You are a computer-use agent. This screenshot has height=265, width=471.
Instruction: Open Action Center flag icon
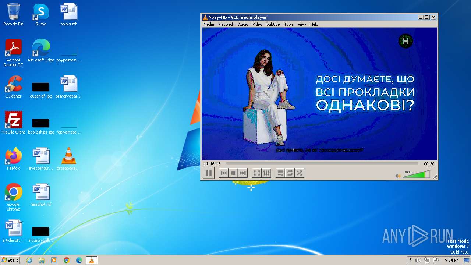pos(436,260)
